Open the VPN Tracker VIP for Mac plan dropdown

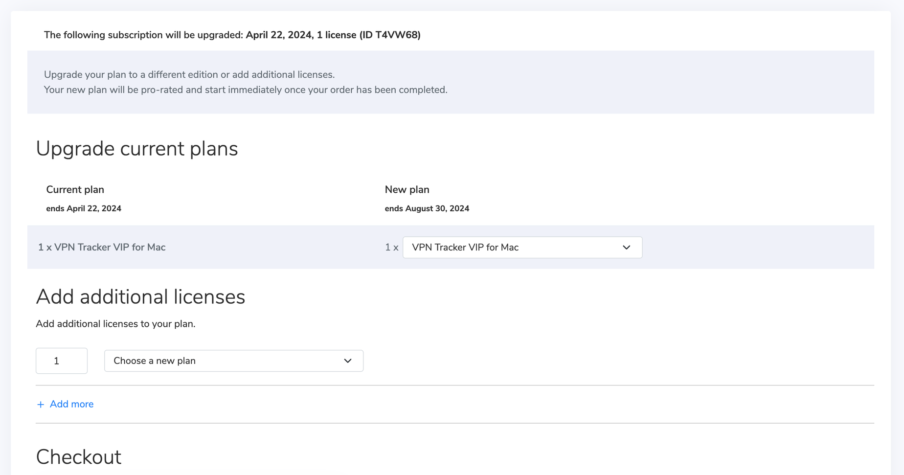click(522, 248)
